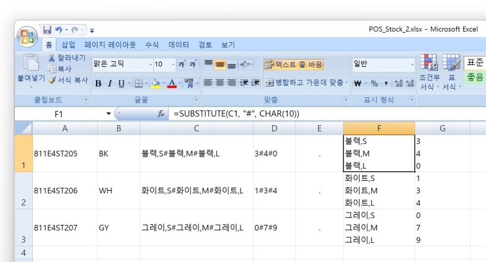This screenshot has height=262, width=486.
Task: Switch to the 삽입 (Insert) tab
Action: coord(68,45)
